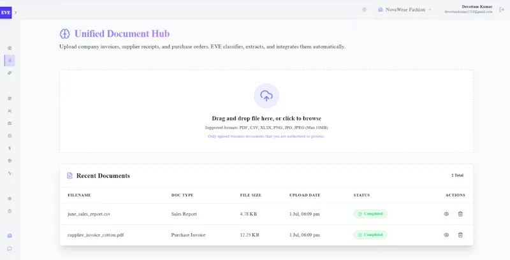Click the EVE logo in the sidebar

6,13
